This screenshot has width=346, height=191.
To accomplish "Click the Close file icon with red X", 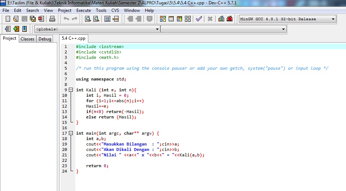I will tap(41, 19).
